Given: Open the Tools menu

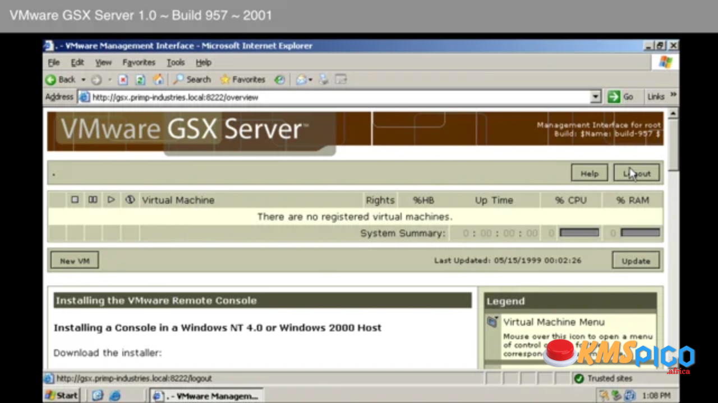Looking at the screenshot, I should [x=176, y=62].
